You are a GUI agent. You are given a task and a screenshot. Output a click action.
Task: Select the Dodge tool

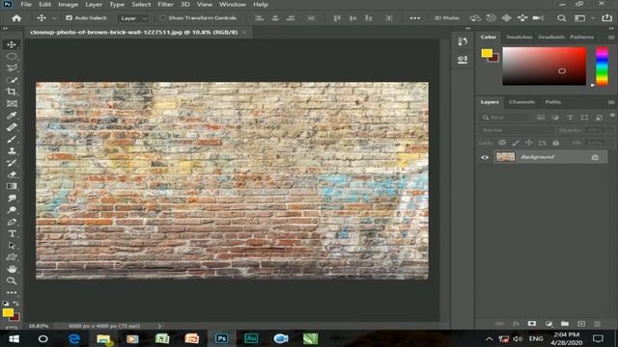(12, 210)
